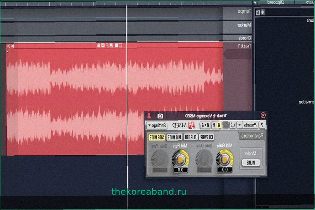Select state B in MSED toolbar
This screenshot has width=315, height=210.
(x=214, y=125)
